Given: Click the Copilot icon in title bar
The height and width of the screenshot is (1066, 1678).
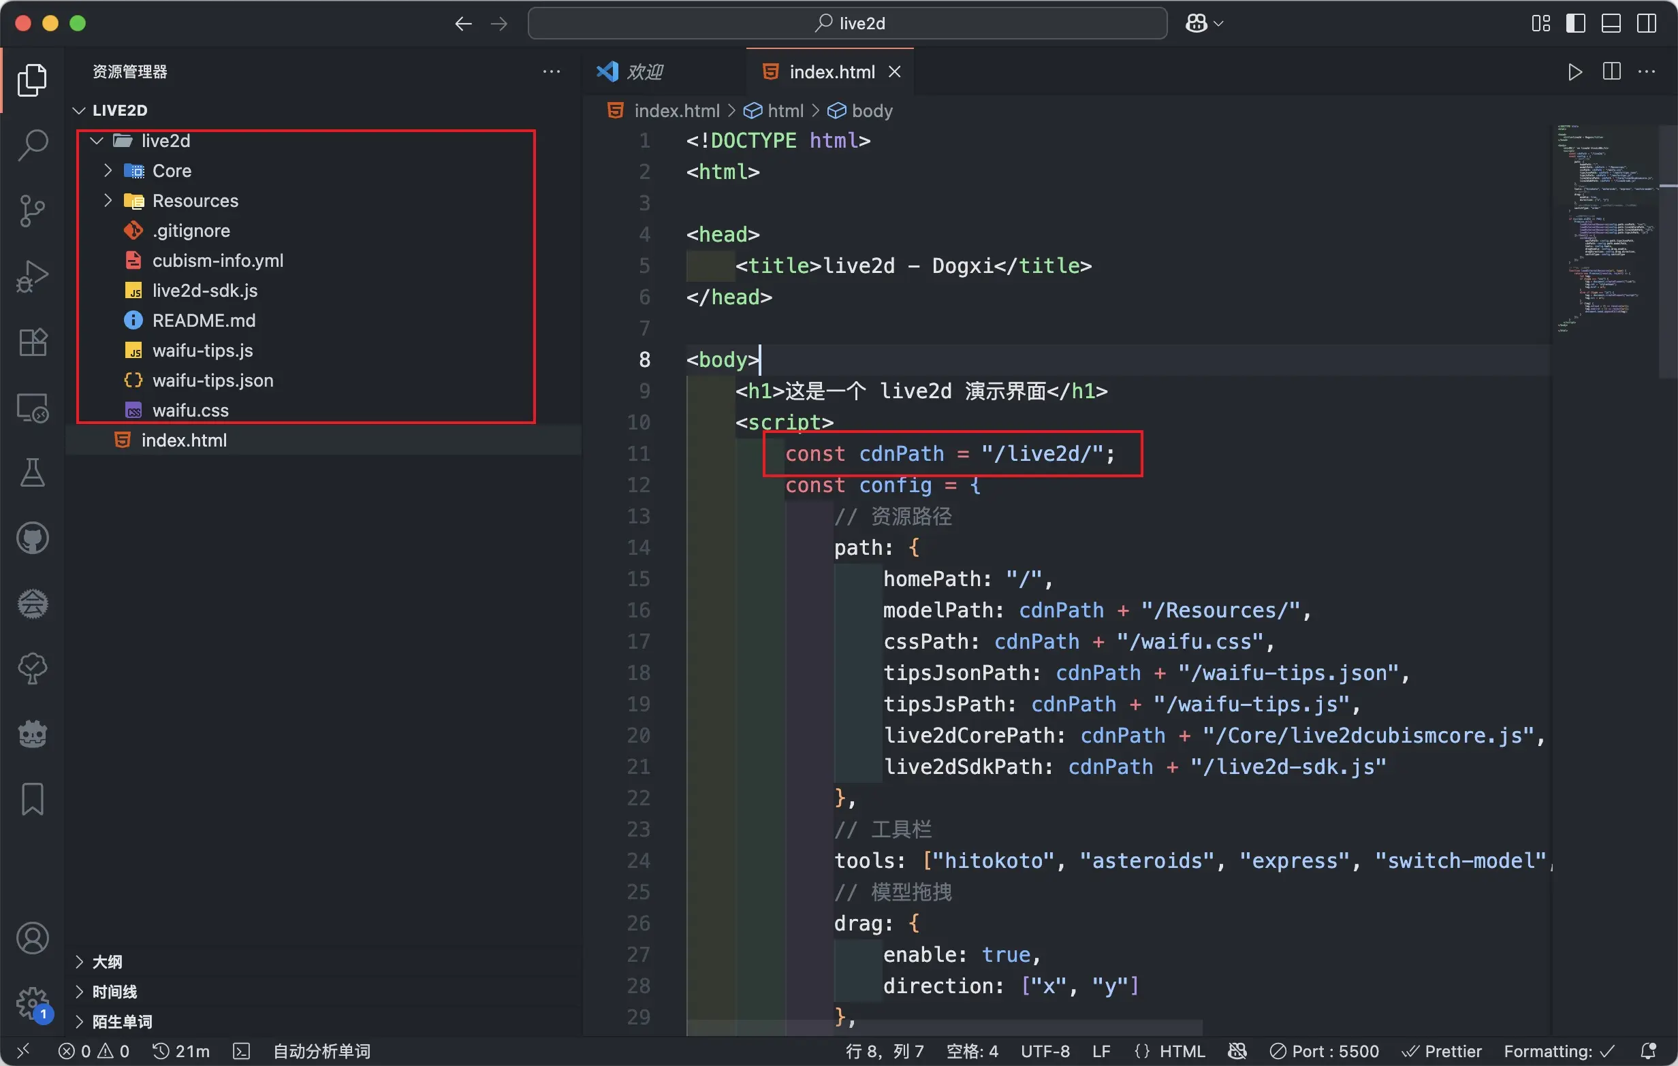Looking at the screenshot, I should tap(1197, 23).
